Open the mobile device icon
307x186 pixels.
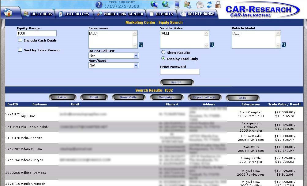coord(177,5)
